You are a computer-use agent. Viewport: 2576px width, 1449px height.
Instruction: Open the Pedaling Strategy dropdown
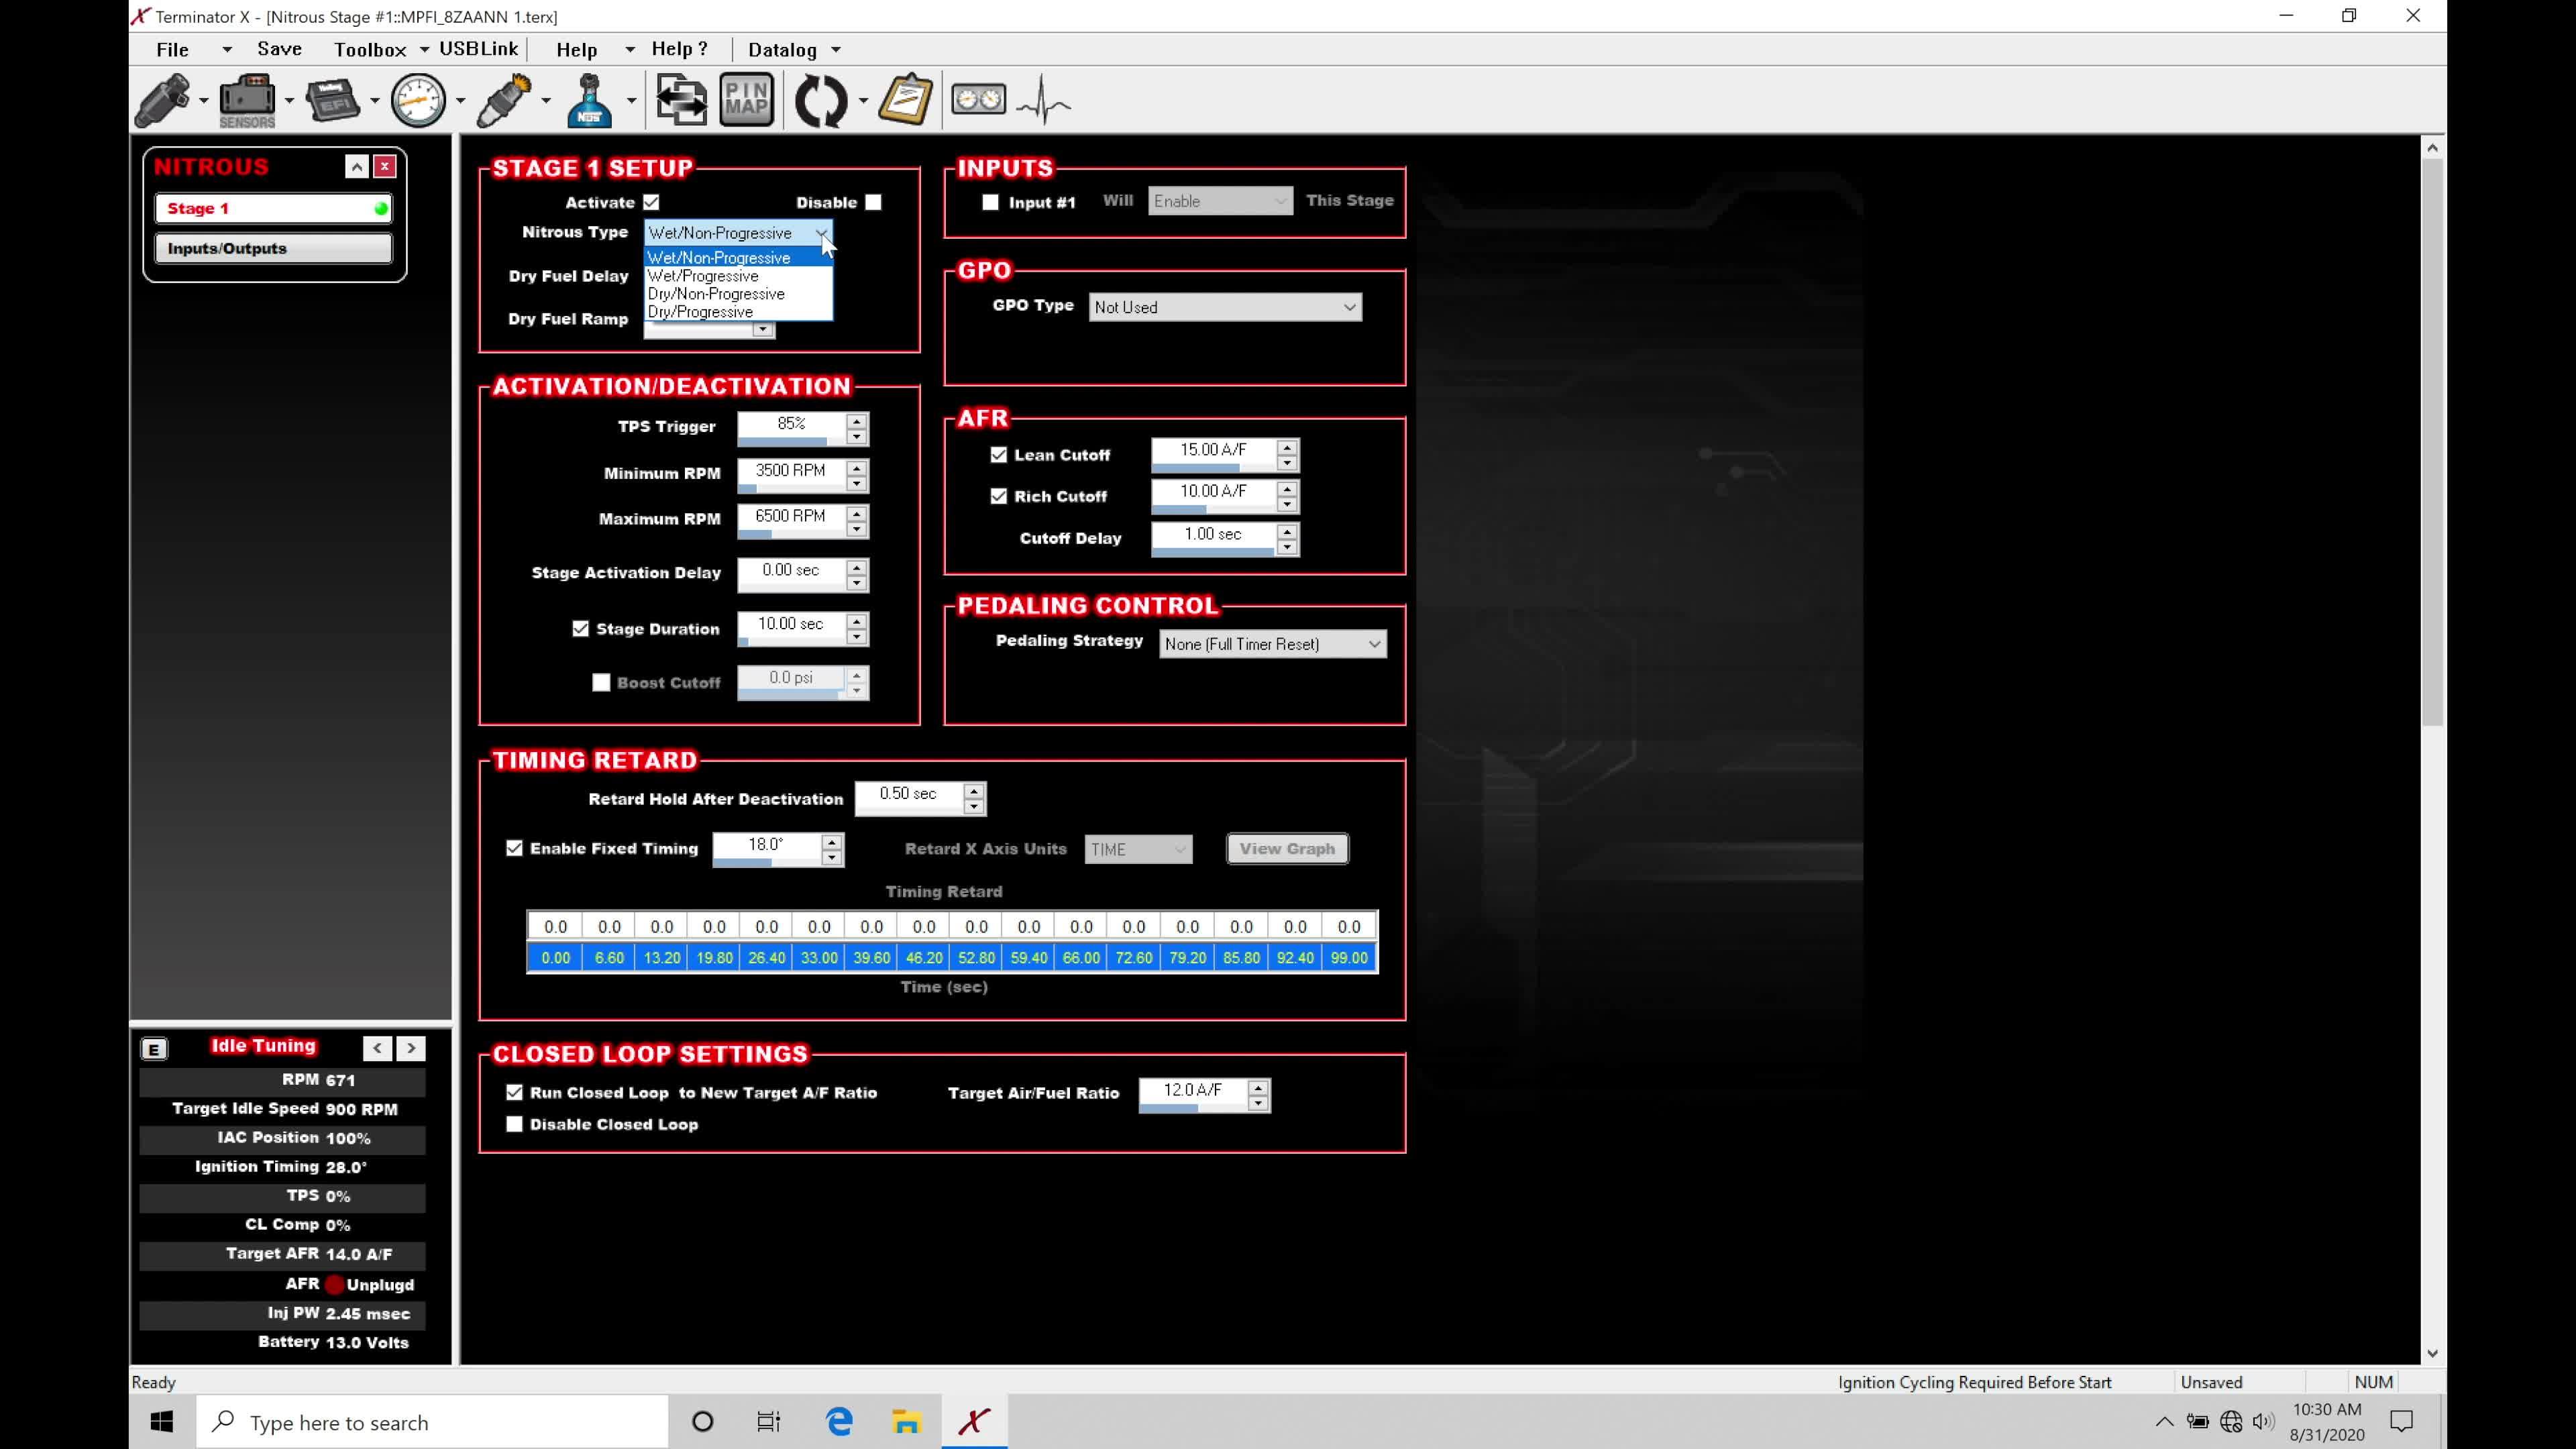click(1273, 644)
